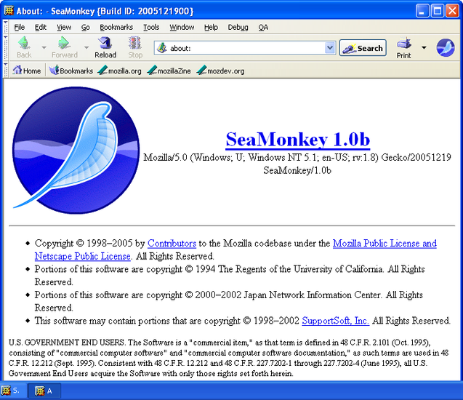Click the window system icon in title bar
Screen dimensions: 463x400
[x=9, y=11]
